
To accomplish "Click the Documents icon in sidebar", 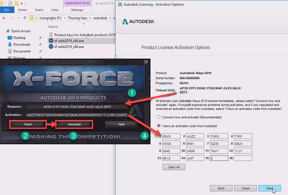I will click(10, 51).
